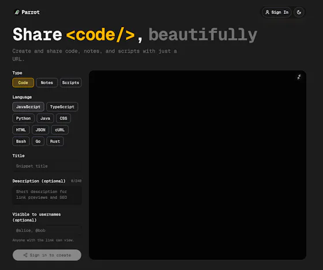Focus the Snippet title input field
This screenshot has height=270, width=323.
(47, 166)
